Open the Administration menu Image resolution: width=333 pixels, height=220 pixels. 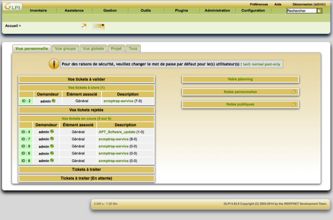coord(217,10)
